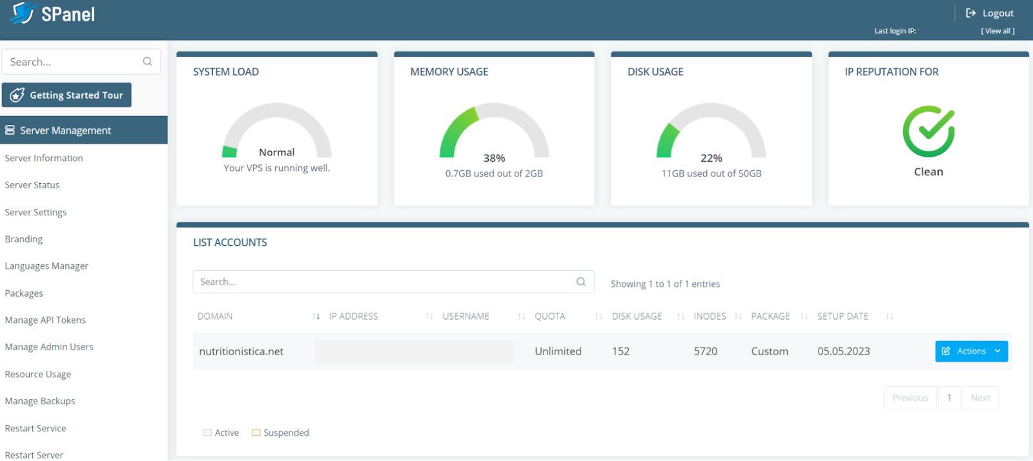Click the Memory Usage 38% gauge

[494, 130]
